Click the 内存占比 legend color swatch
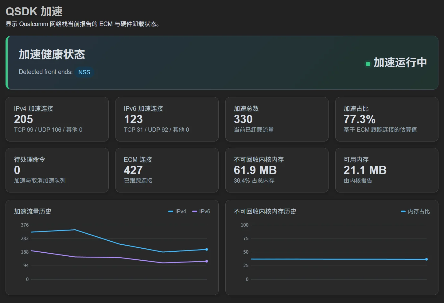The width and height of the screenshot is (444, 303). 403,212
